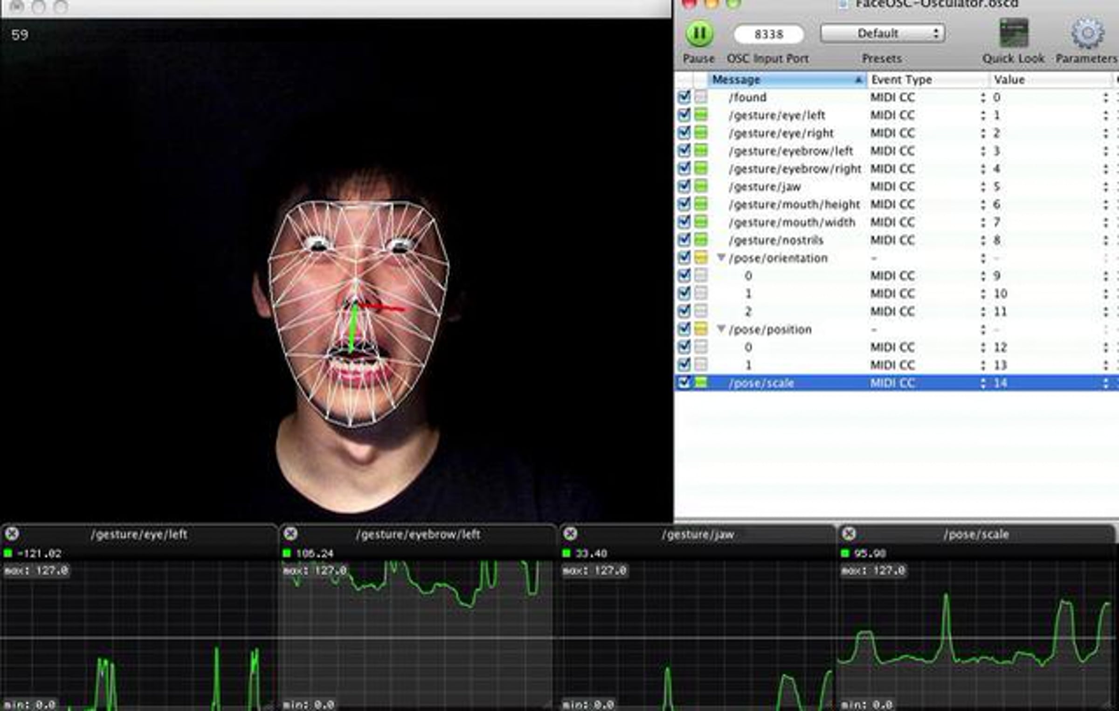1119x711 pixels.
Task: Disable the /gesture/mouth/width checkbox
Action: [x=684, y=222]
